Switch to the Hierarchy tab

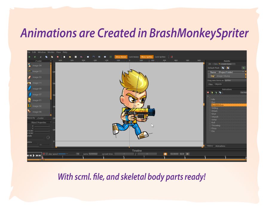31,118
